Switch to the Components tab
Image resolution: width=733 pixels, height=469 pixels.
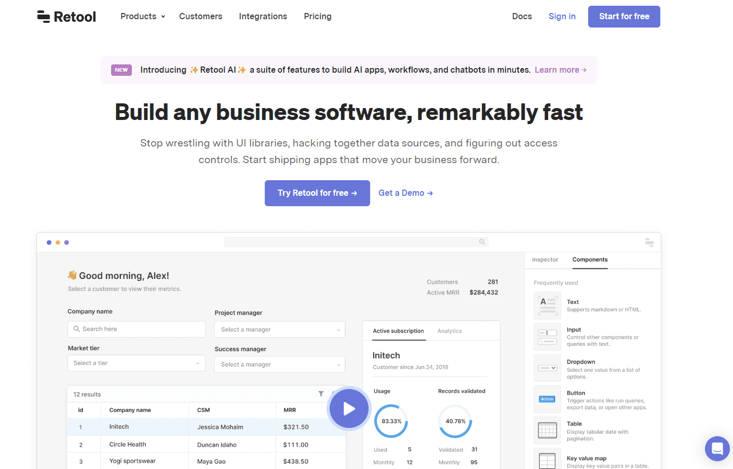[590, 260]
